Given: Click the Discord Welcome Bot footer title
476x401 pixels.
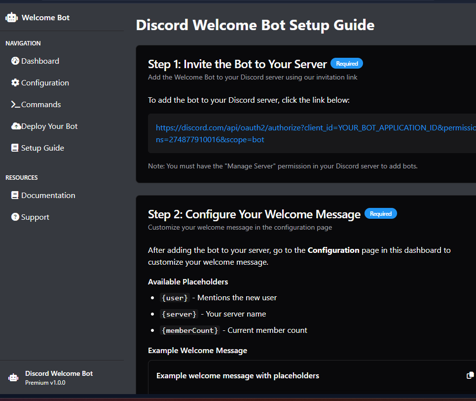Looking at the screenshot, I should (x=59, y=373).
